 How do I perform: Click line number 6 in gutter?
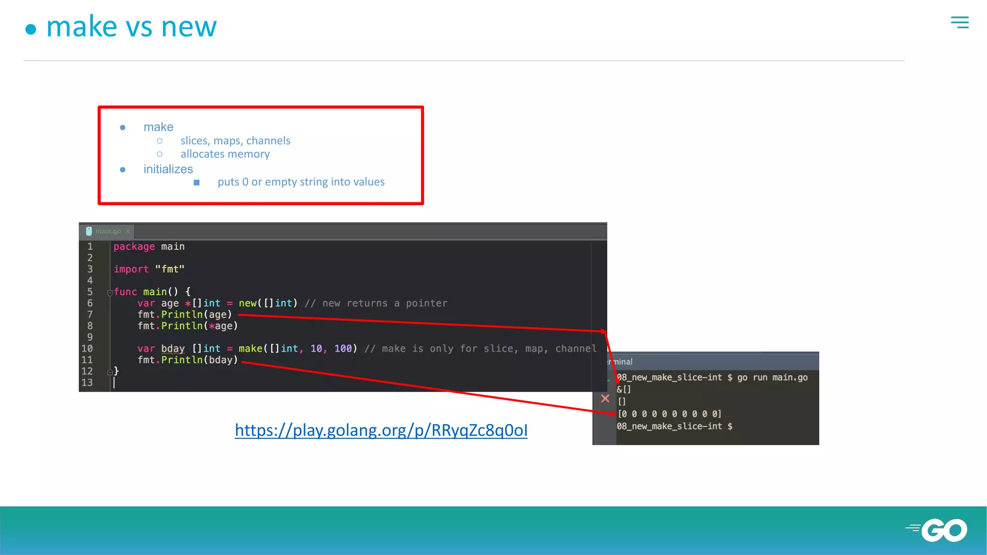(x=90, y=303)
